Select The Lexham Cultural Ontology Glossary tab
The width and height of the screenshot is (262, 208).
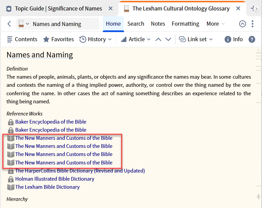[x=181, y=8]
